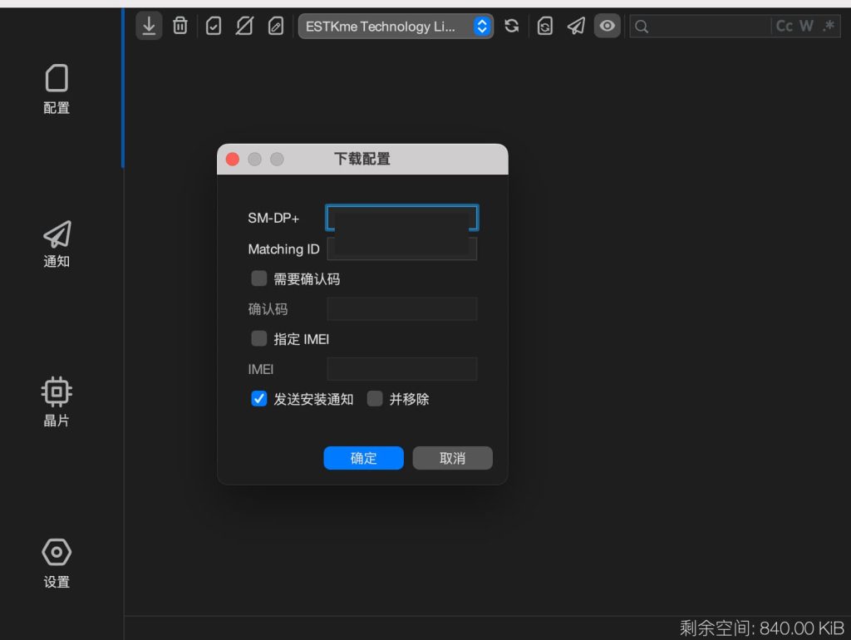Open the 晶片 chip section in the sidebar
This screenshot has height=640, width=851.
tap(56, 401)
